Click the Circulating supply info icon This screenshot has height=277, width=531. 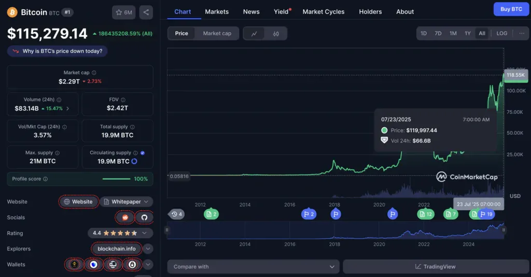coord(135,153)
